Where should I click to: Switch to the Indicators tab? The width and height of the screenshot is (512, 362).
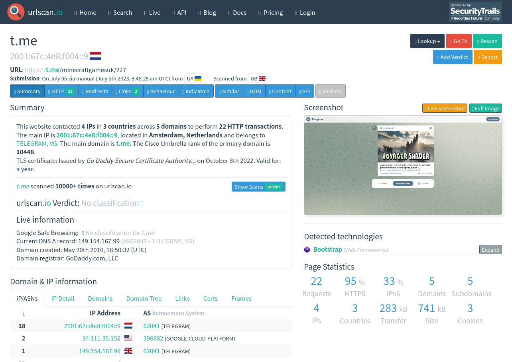tap(196, 91)
